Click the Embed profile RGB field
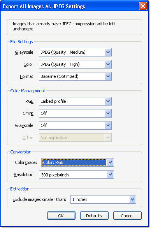This screenshot has height=229, width=151. click(75, 101)
